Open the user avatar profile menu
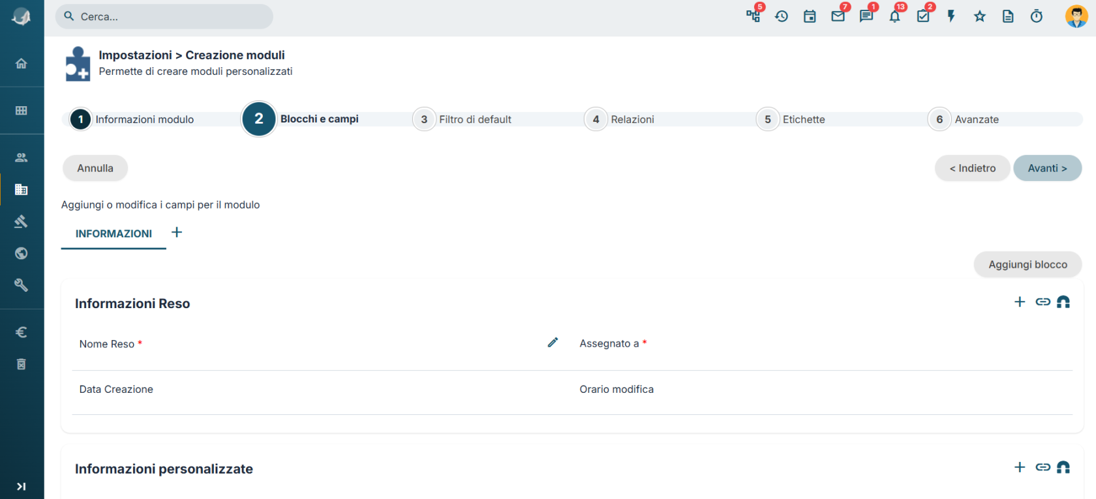 point(1076,16)
